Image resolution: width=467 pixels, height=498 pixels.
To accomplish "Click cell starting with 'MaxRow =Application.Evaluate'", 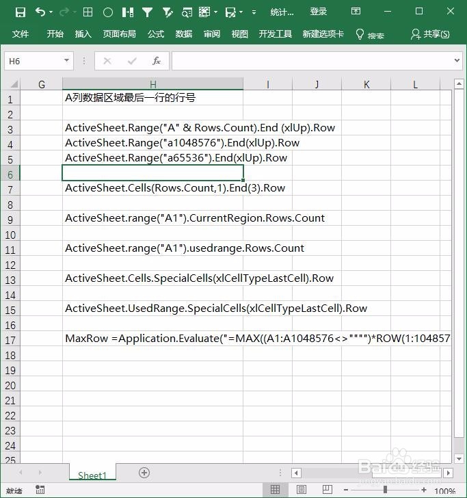I will (x=153, y=339).
